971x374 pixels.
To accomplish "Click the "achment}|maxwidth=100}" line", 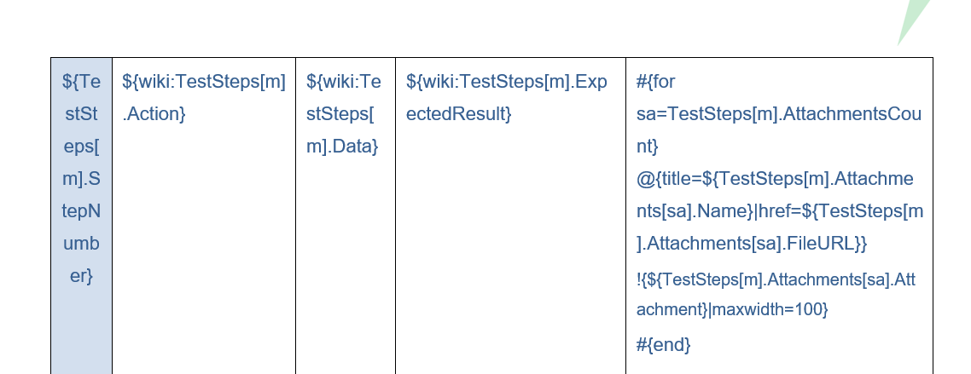I will [x=732, y=309].
